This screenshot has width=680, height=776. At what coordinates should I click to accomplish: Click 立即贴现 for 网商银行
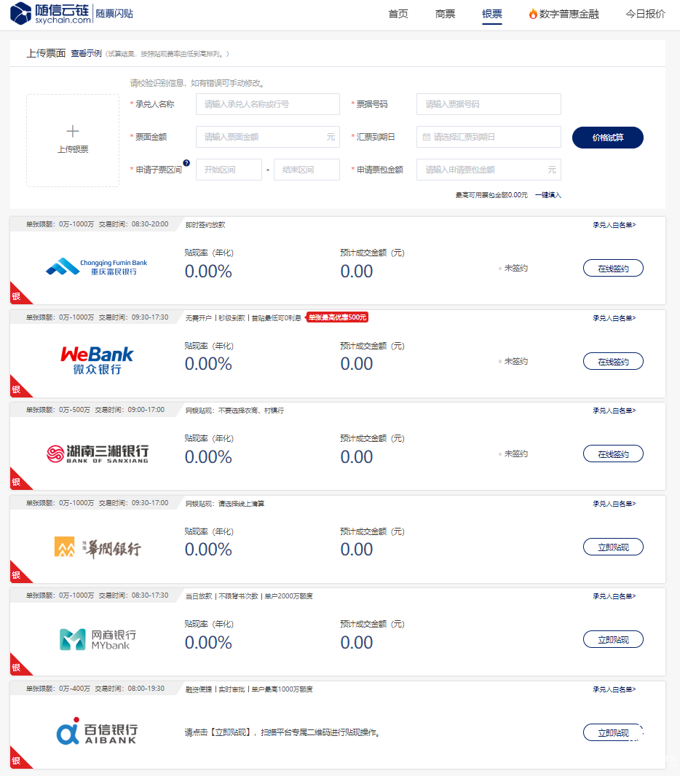[x=613, y=639]
